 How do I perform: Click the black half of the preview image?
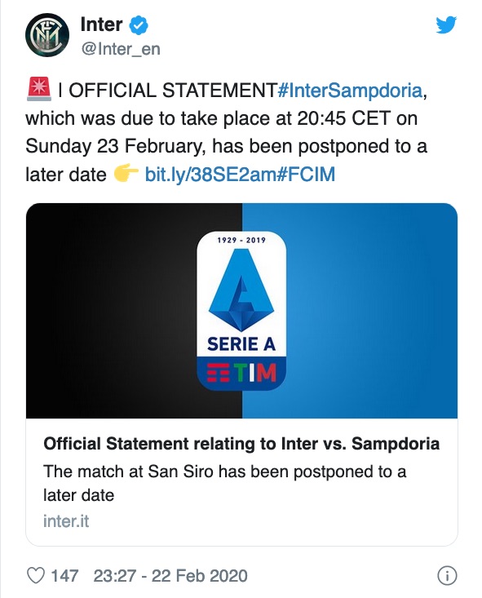click(134, 311)
